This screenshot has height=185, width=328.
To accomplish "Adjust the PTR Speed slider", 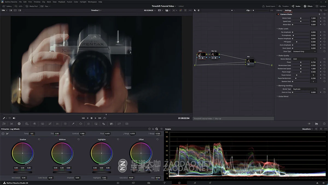I will tap(300, 42).
